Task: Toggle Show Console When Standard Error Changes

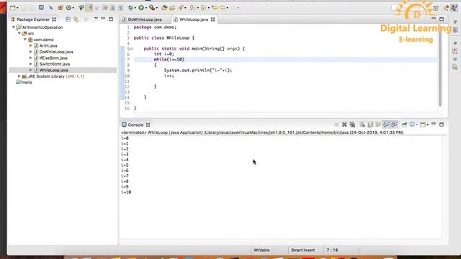Action: pos(394,124)
